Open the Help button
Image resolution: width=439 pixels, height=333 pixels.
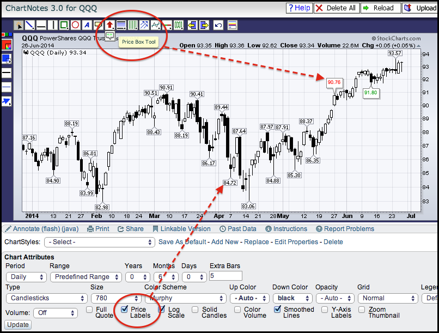click(299, 8)
